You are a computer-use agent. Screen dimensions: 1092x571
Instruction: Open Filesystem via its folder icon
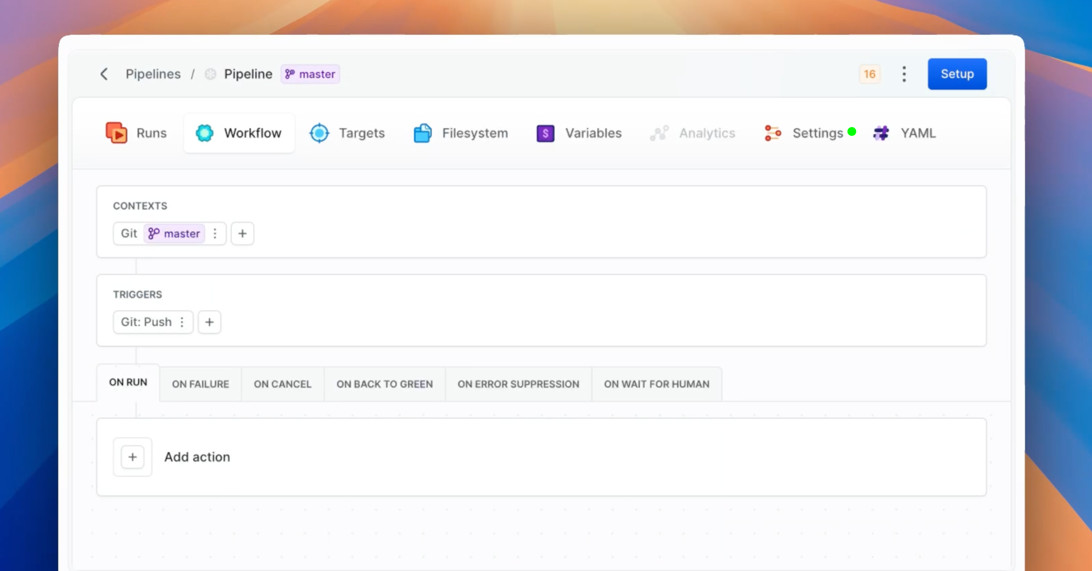coord(422,133)
